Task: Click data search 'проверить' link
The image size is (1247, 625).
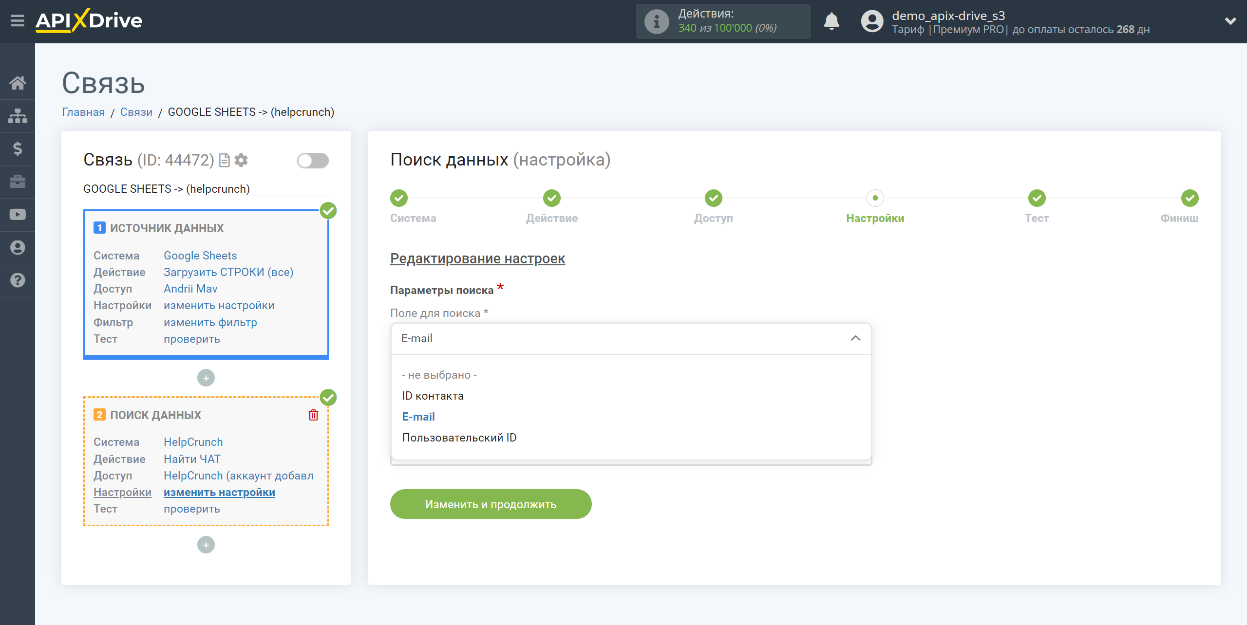Action: pyautogui.click(x=192, y=509)
